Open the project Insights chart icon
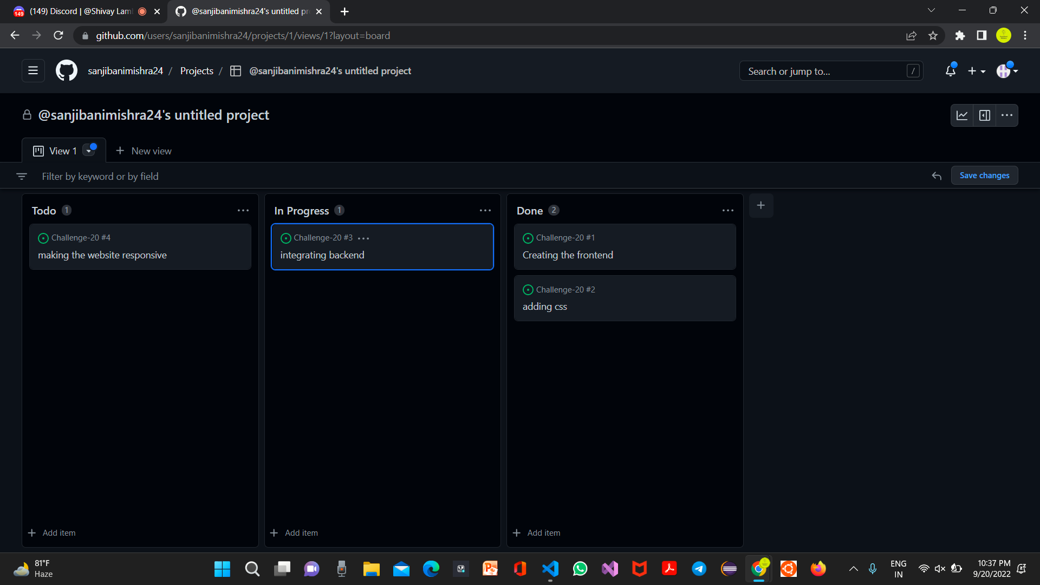Screen dimensions: 1040x585 click(962, 115)
